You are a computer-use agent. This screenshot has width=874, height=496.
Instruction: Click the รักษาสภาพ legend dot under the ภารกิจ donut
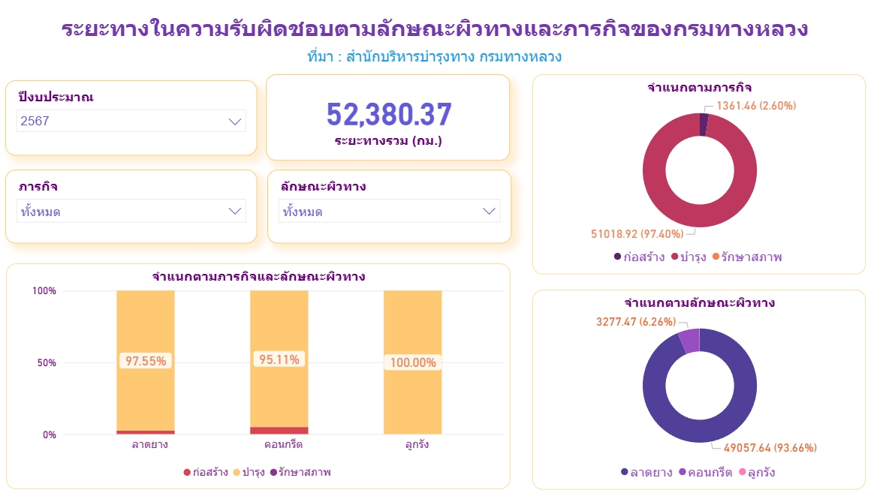tap(716, 256)
